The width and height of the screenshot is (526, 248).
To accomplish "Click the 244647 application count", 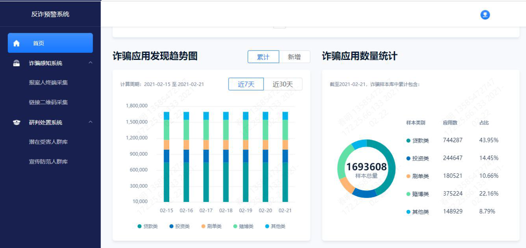I will point(453,158).
